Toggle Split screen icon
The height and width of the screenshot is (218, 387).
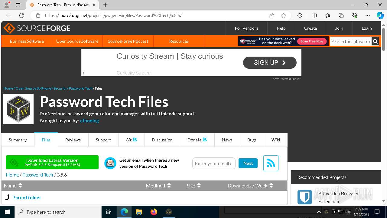click(314, 15)
